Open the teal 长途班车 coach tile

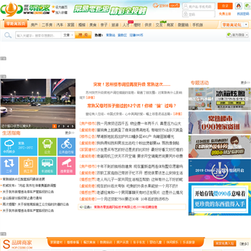(x=47, y=166)
